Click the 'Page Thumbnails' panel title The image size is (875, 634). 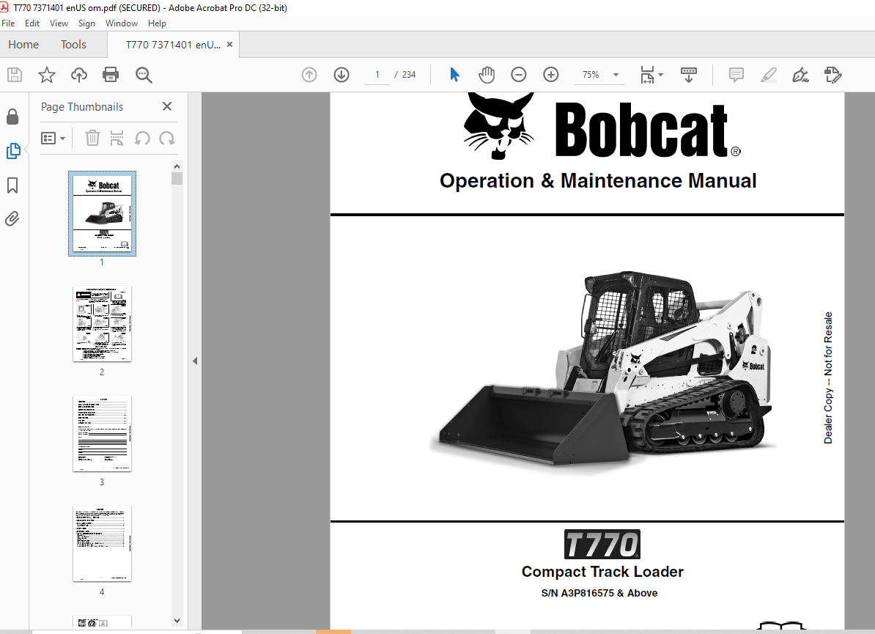pyautogui.click(x=82, y=106)
